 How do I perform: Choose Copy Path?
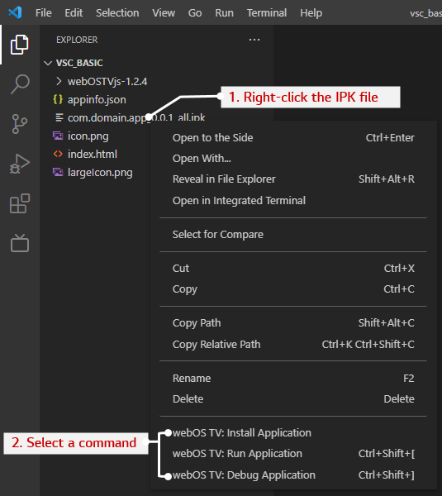[x=293, y=323]
